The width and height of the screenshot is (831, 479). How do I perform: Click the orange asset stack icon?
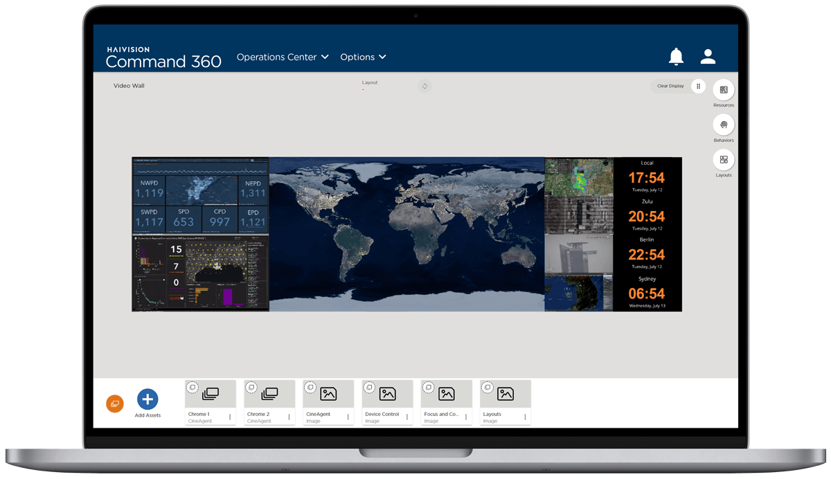[x=115, y=404]
